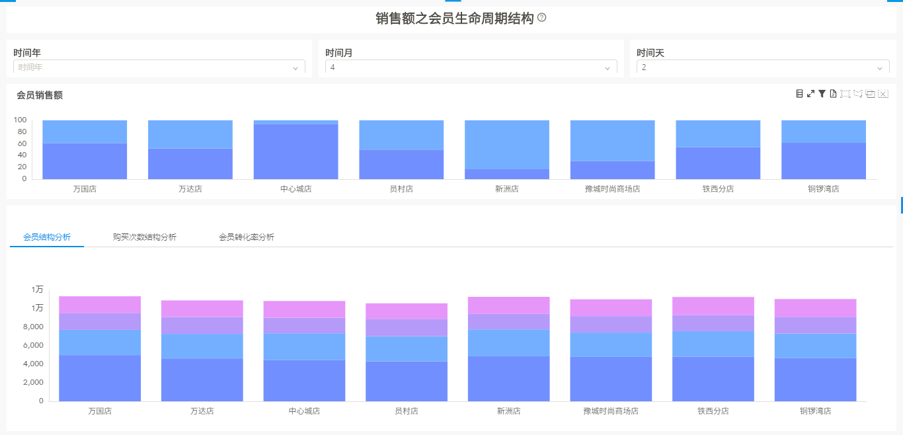
Task: Select the polygon lasso selection tool
Action: click(858, 94)
